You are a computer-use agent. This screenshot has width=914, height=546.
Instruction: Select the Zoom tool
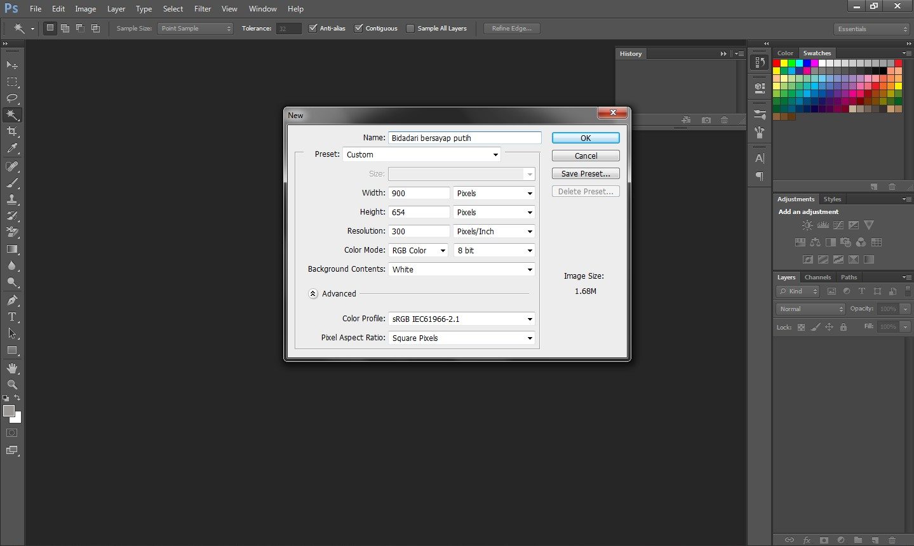(12, 385)
